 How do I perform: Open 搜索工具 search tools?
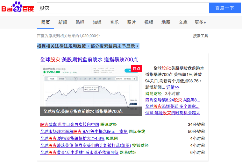coord(201,36)
